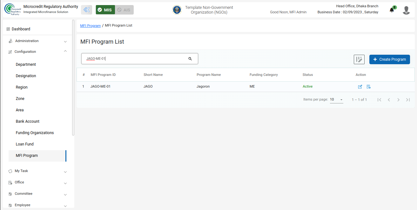This screenshot has height=210, width=417.
Task: Switch to MIS mode
Action: click(105, 10)
